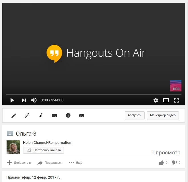The height and width of the screenshot is (182, 188).
Task: Click the Analytics button
Action: click(134, 115)
